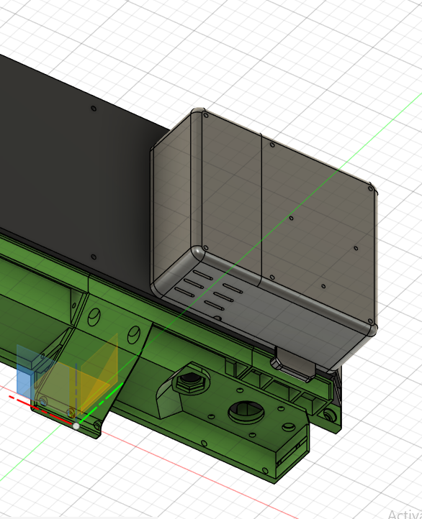Select the small latch clip under the gray enclosure
Viewport: 422px width, 519px height.
[293, 364]
